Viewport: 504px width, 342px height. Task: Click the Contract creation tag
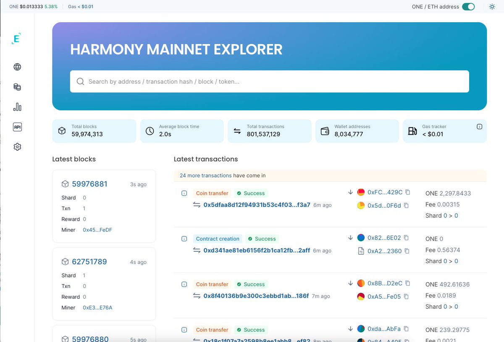click(x=218, y=239)
